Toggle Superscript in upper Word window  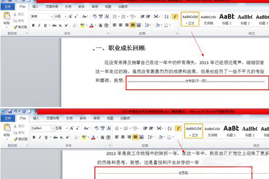click(66, 26)
